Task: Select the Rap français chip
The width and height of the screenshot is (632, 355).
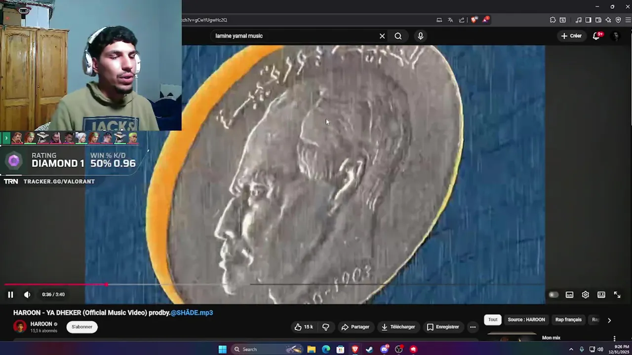Action: click(568, 319)
